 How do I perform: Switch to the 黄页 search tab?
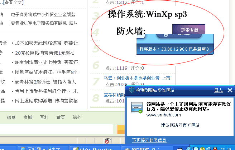pyautogui.click(x=61, y=117)
